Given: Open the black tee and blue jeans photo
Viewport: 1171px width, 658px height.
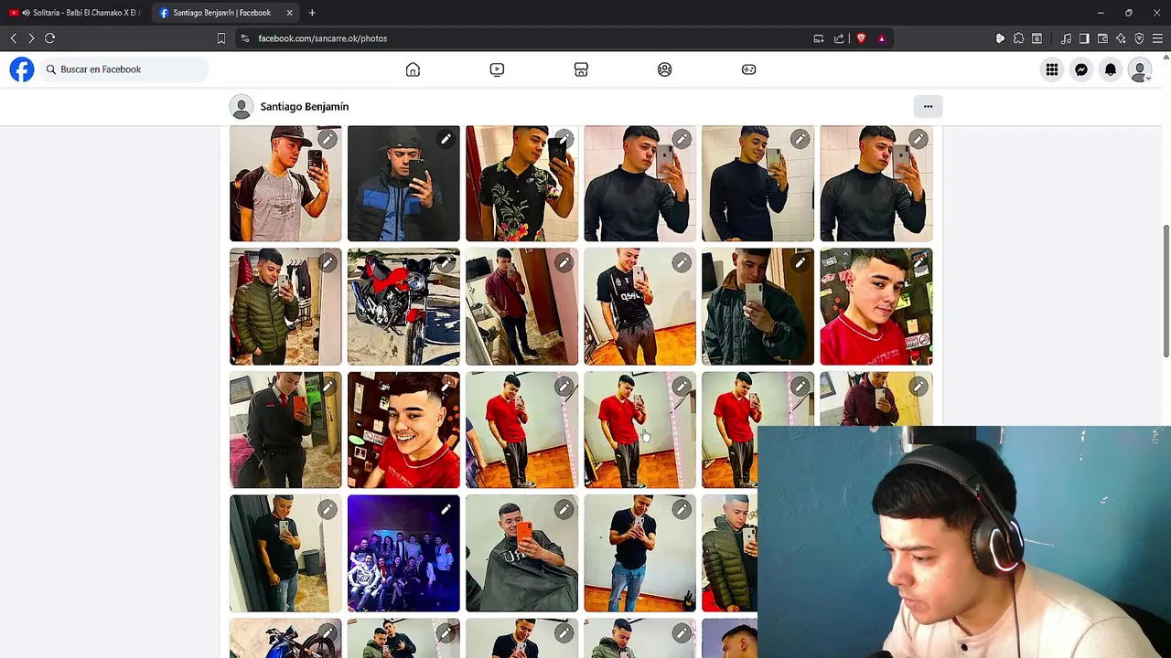Looking at the screenshot, I should [639, 554].
